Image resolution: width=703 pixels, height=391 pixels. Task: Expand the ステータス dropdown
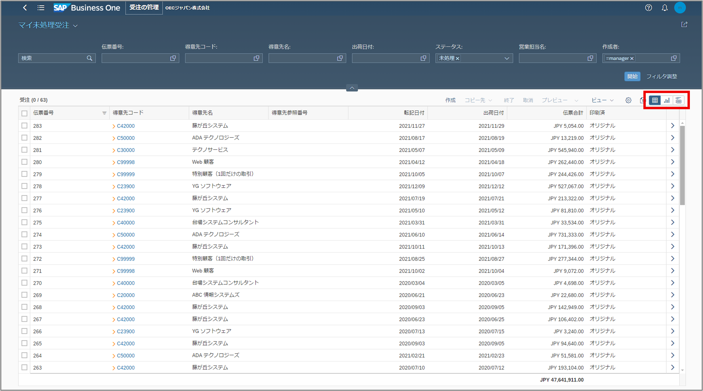coord(506,58)
